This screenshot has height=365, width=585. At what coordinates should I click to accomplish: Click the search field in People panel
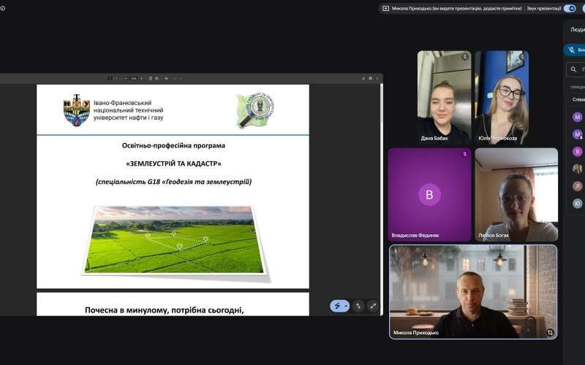(575, 69)
